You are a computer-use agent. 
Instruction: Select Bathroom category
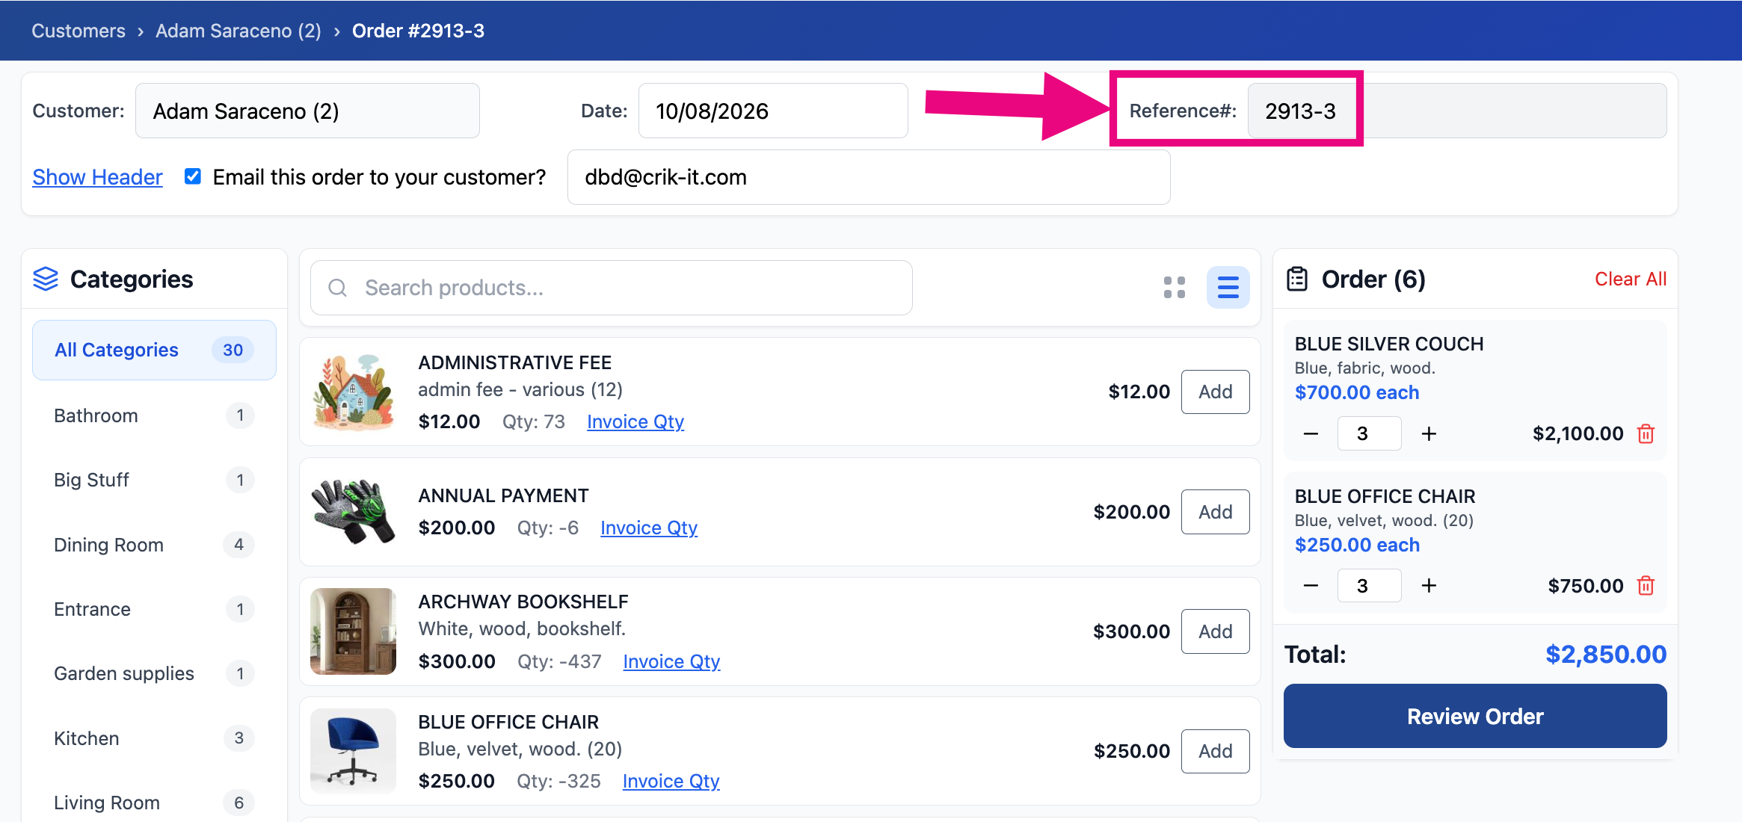[154, 415]
